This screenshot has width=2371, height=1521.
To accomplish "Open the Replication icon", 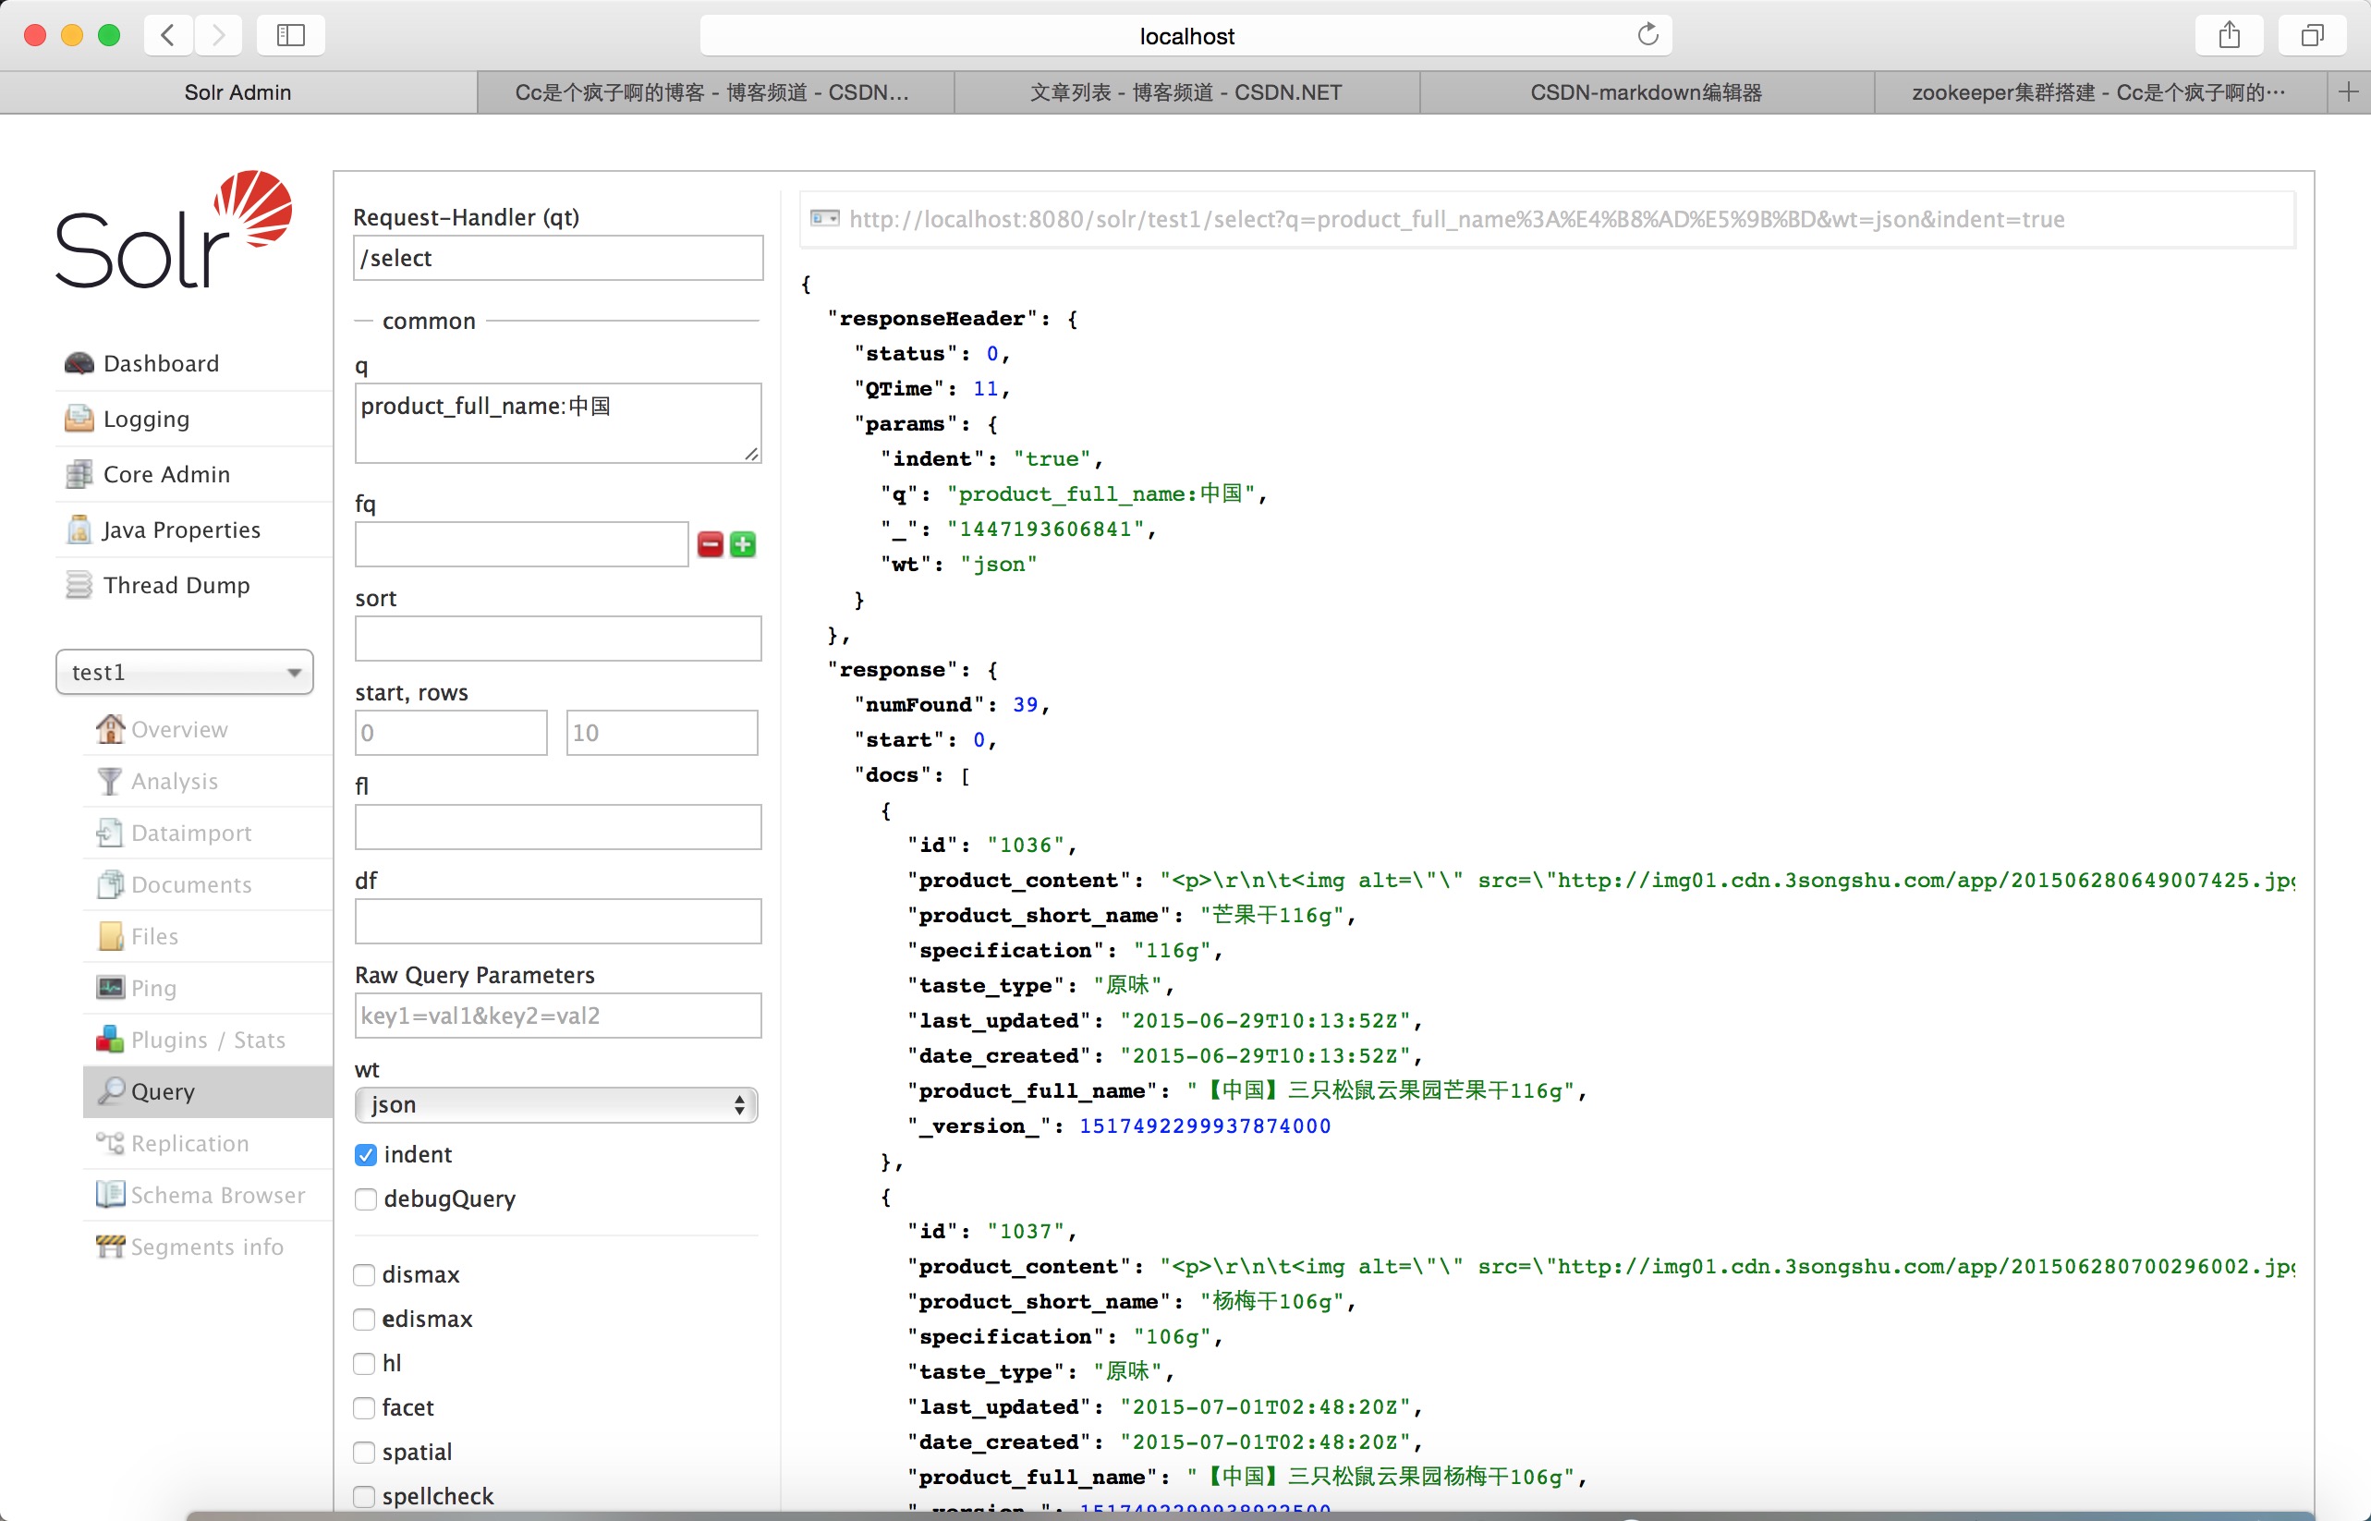I will pos(110,1143).
